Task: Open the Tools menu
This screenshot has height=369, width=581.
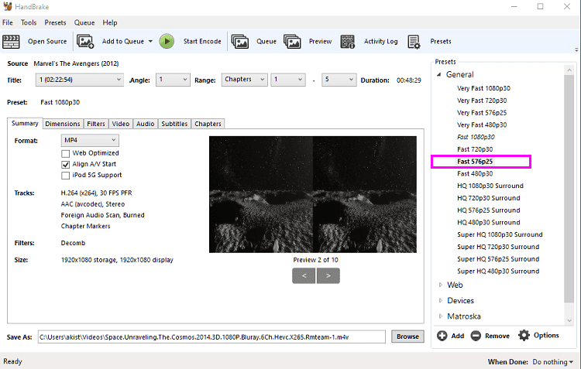Action: click(29, 22)
